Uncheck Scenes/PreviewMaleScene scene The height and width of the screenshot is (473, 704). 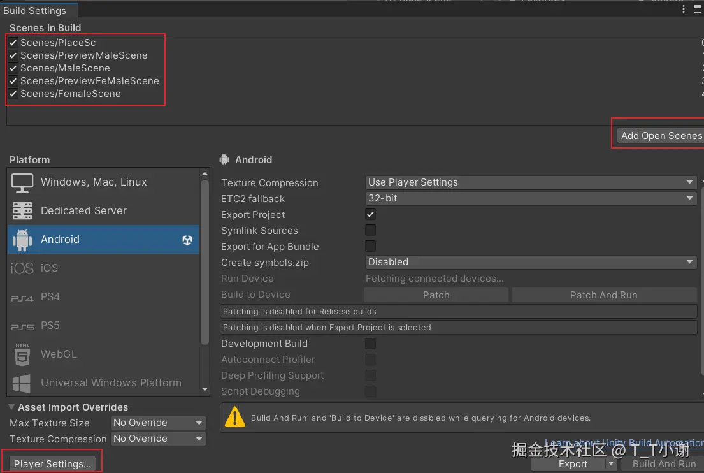pyautogui.click(x=13, y=55)
